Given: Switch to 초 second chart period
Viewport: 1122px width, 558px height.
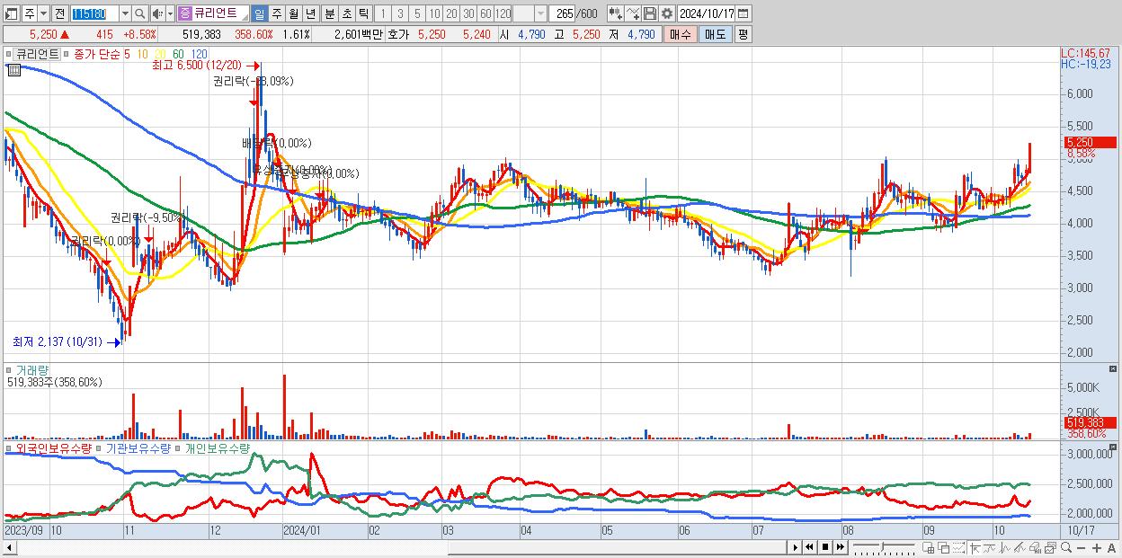Looking at the screenshot, I should click(346, 13).
